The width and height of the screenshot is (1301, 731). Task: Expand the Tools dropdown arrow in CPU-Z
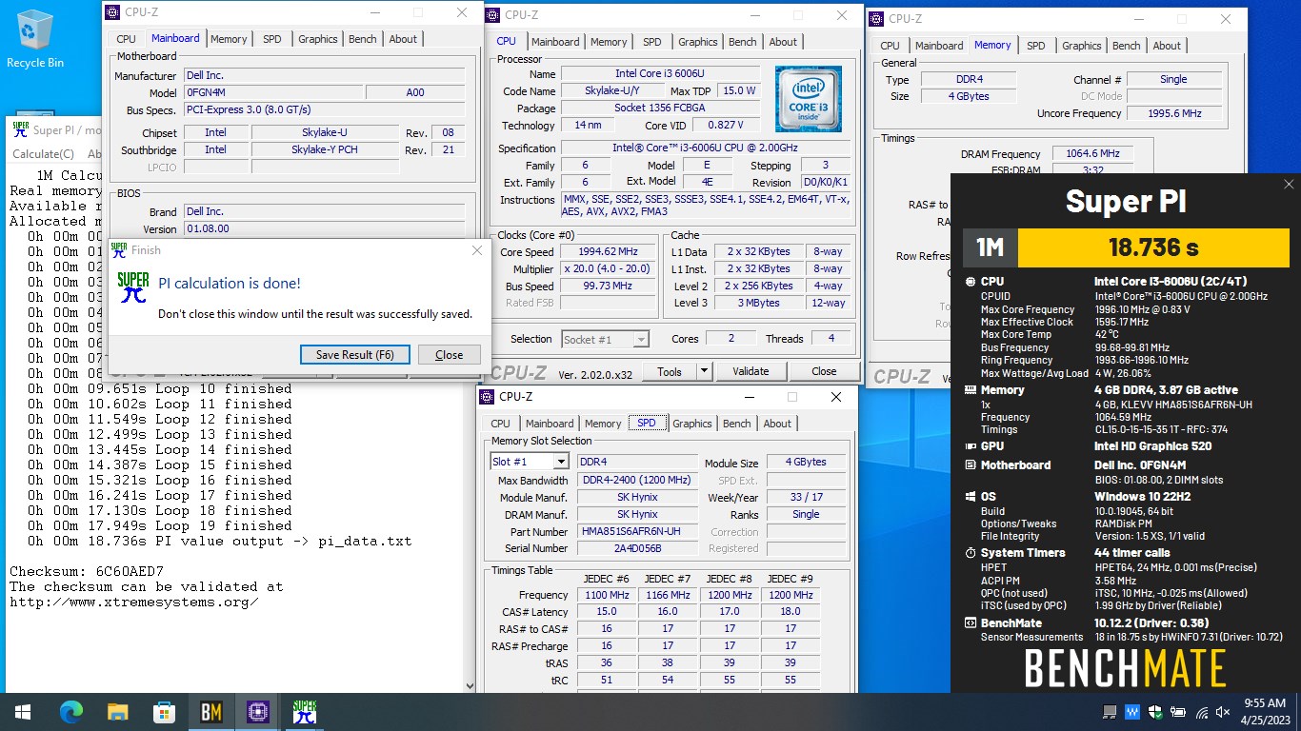[704, 371]
